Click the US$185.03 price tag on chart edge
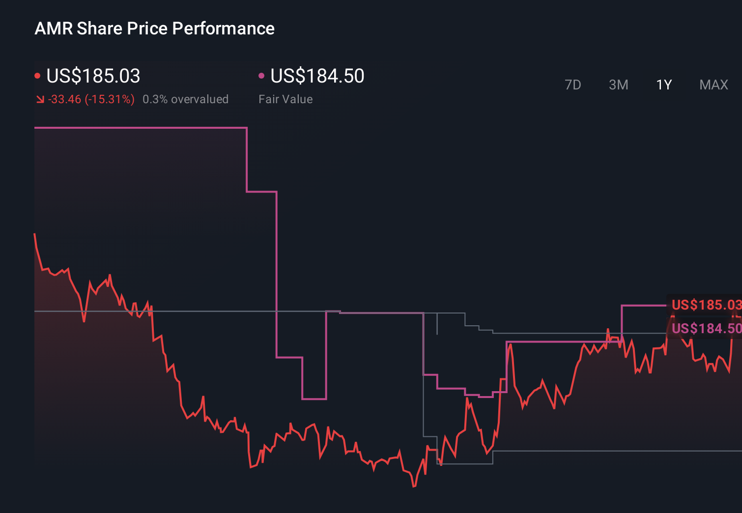Screen dimensions: 742x513 pos(706,305)
